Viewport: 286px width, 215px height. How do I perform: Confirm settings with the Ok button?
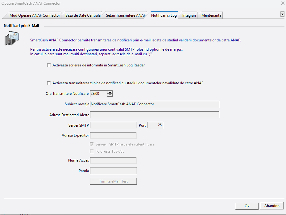pos(247,206)
